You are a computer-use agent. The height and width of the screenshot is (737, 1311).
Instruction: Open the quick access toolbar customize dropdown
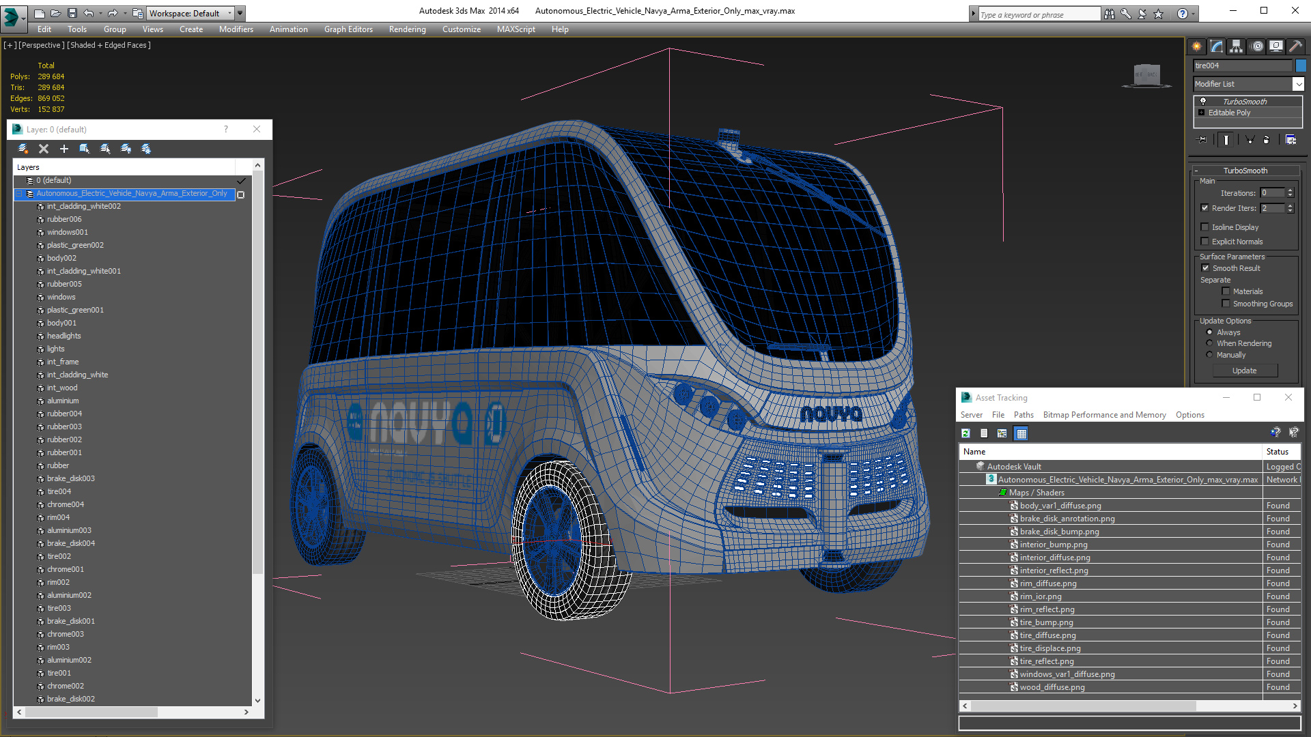click(240, 13)
